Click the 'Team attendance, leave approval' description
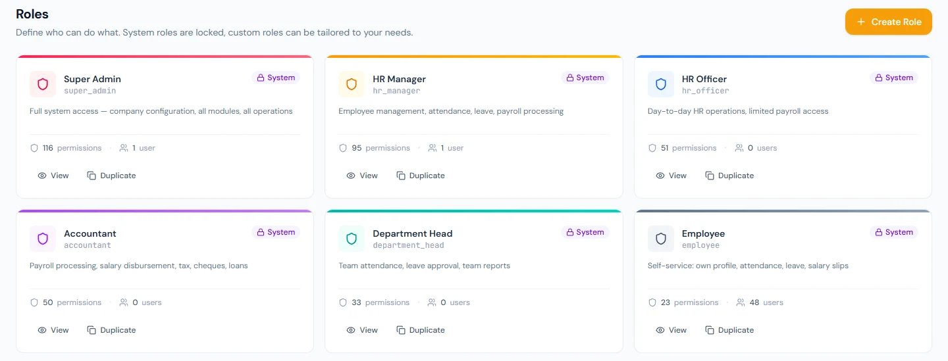Viewport: 948px width, 361px height. (425, 266)
